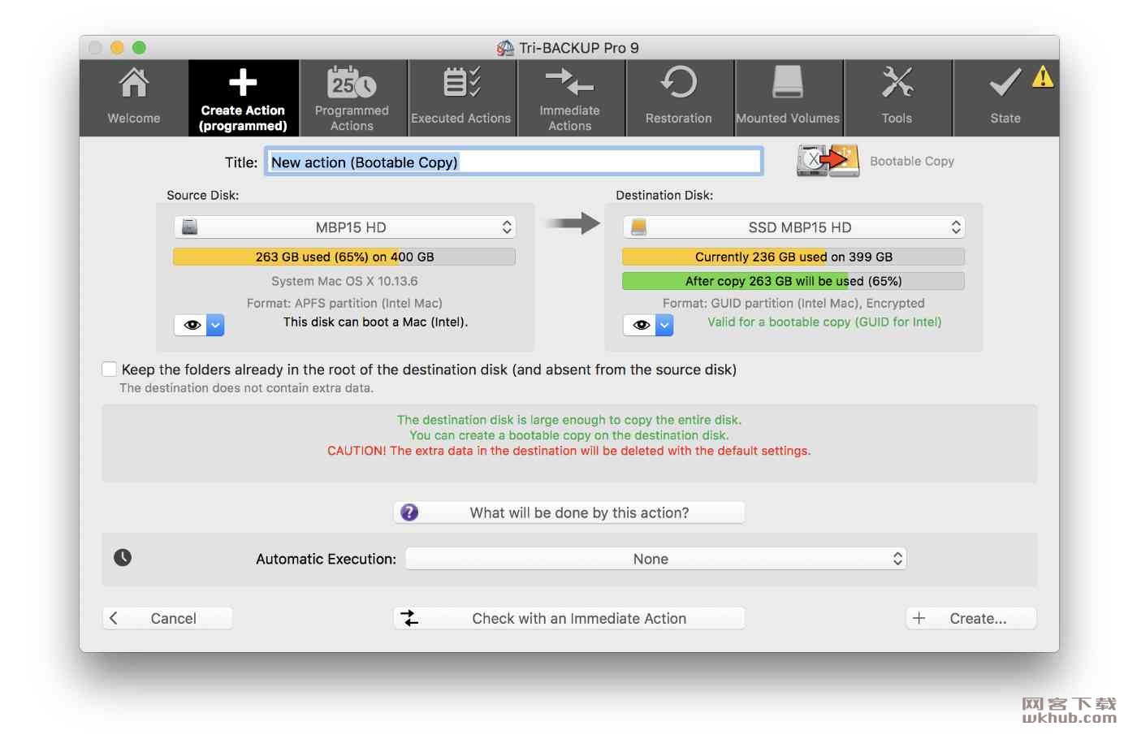1137x739 pixels.
Task: Click the Automatic Execution: label
Action: [326, 559]
